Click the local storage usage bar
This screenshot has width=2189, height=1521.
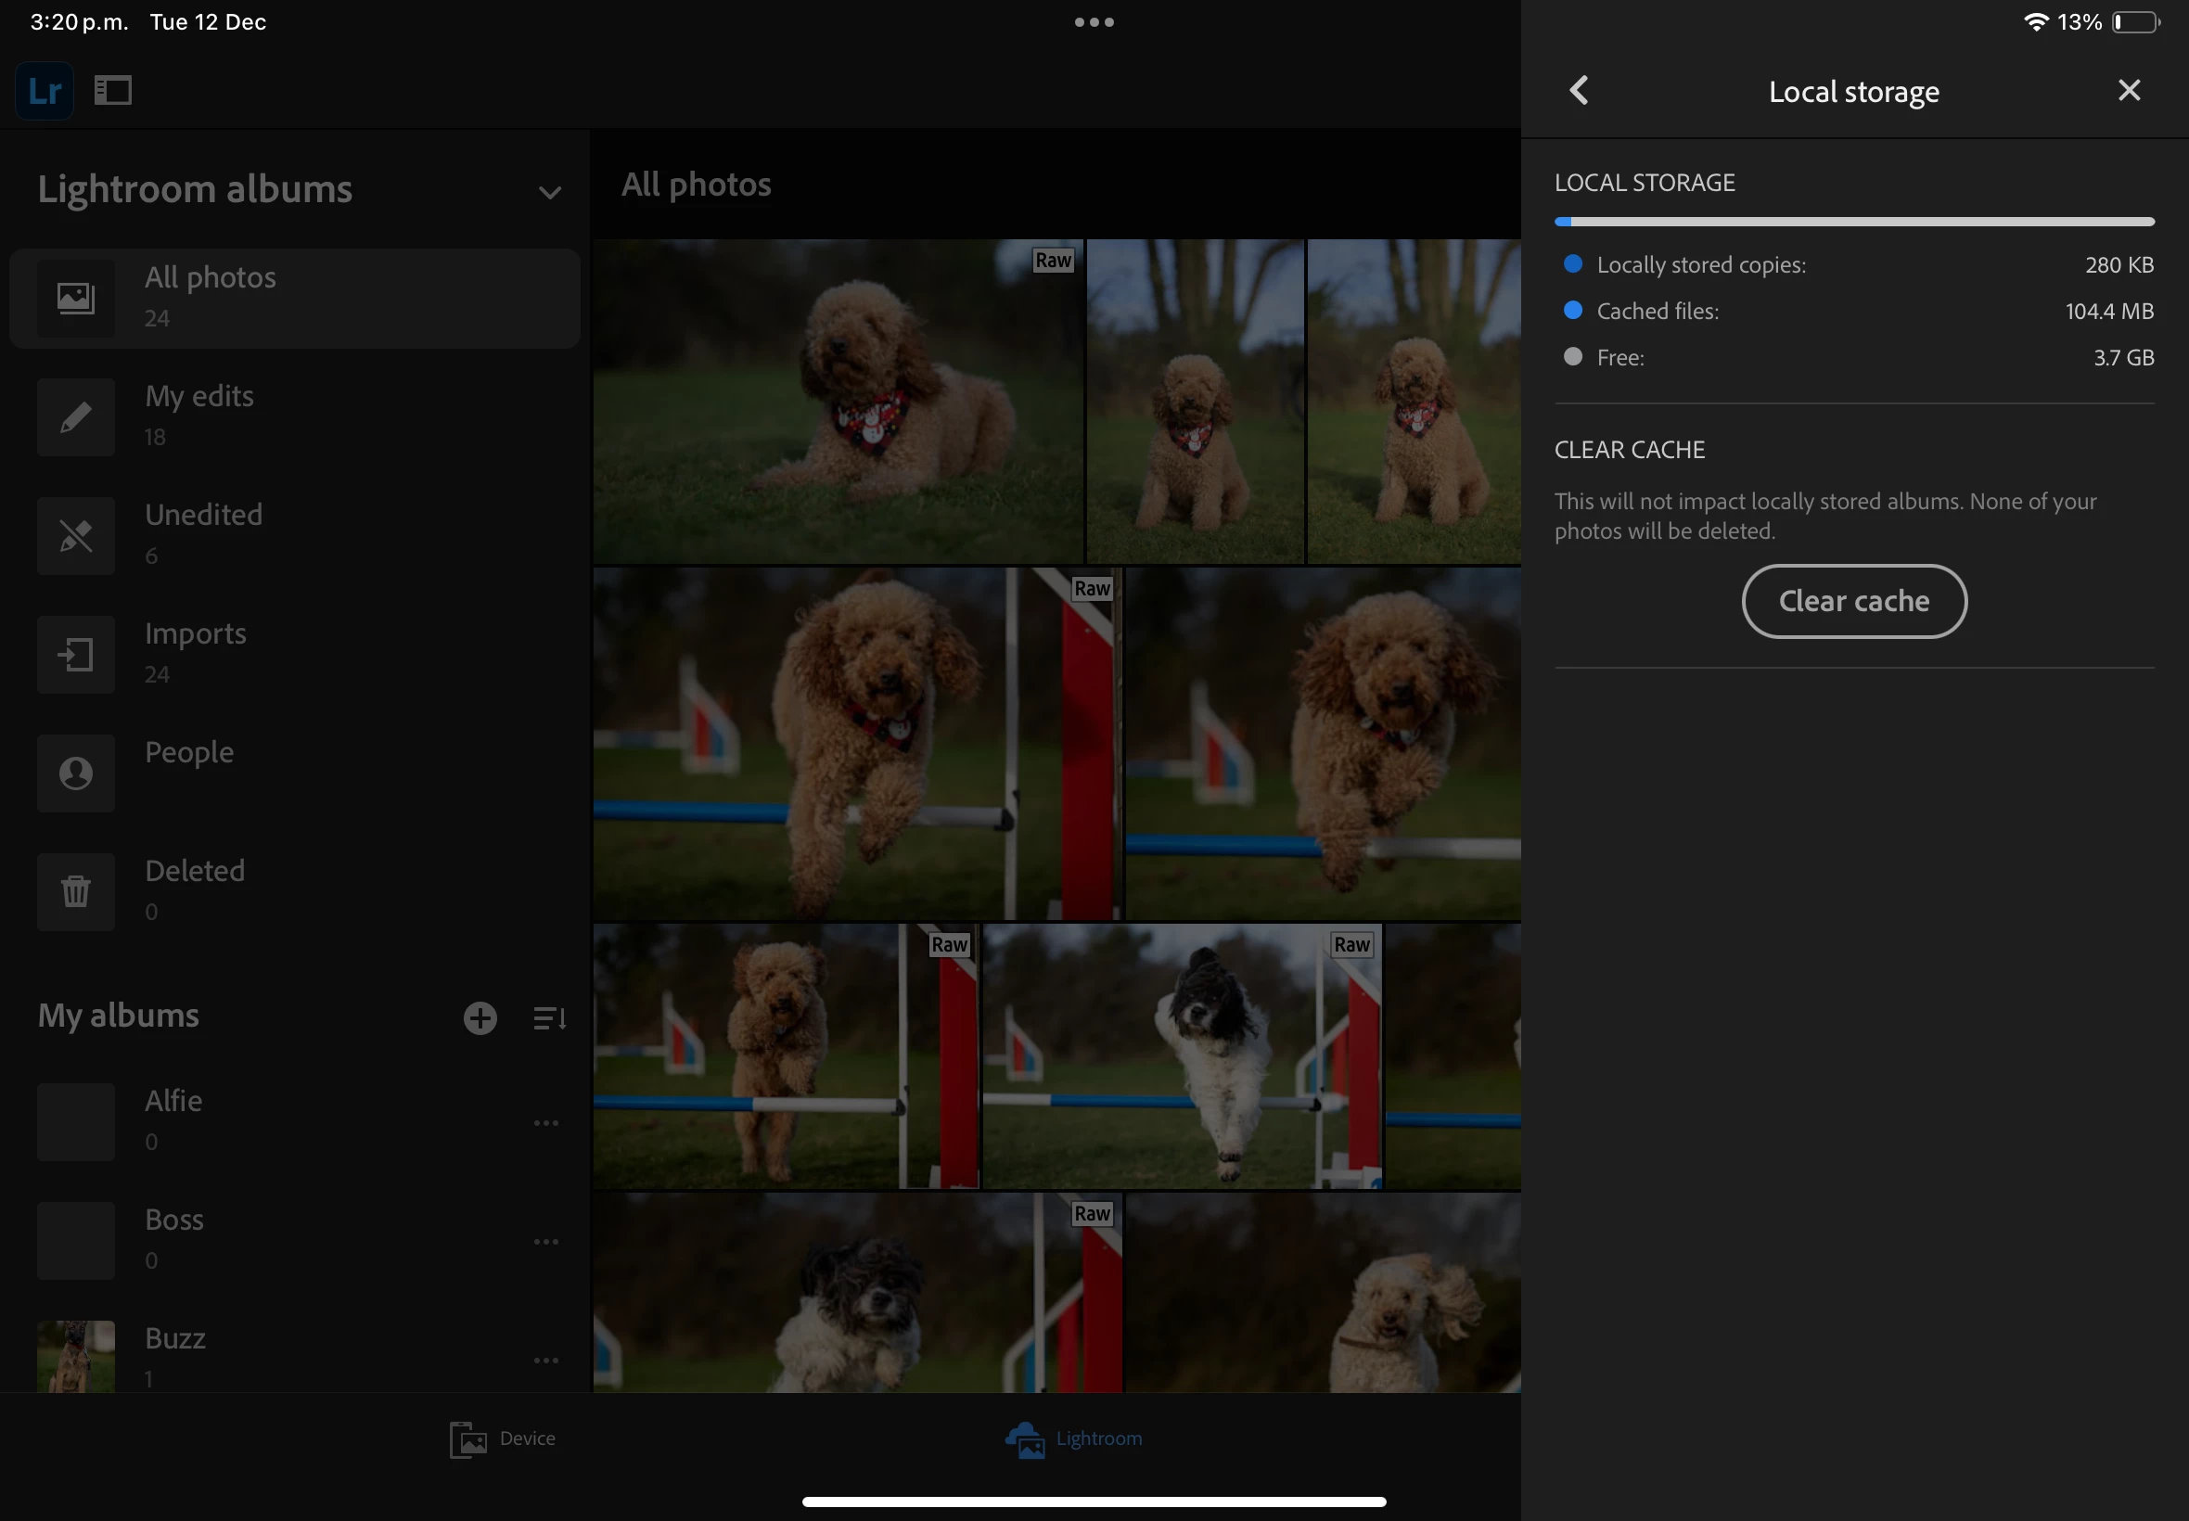click(1853, 222)
